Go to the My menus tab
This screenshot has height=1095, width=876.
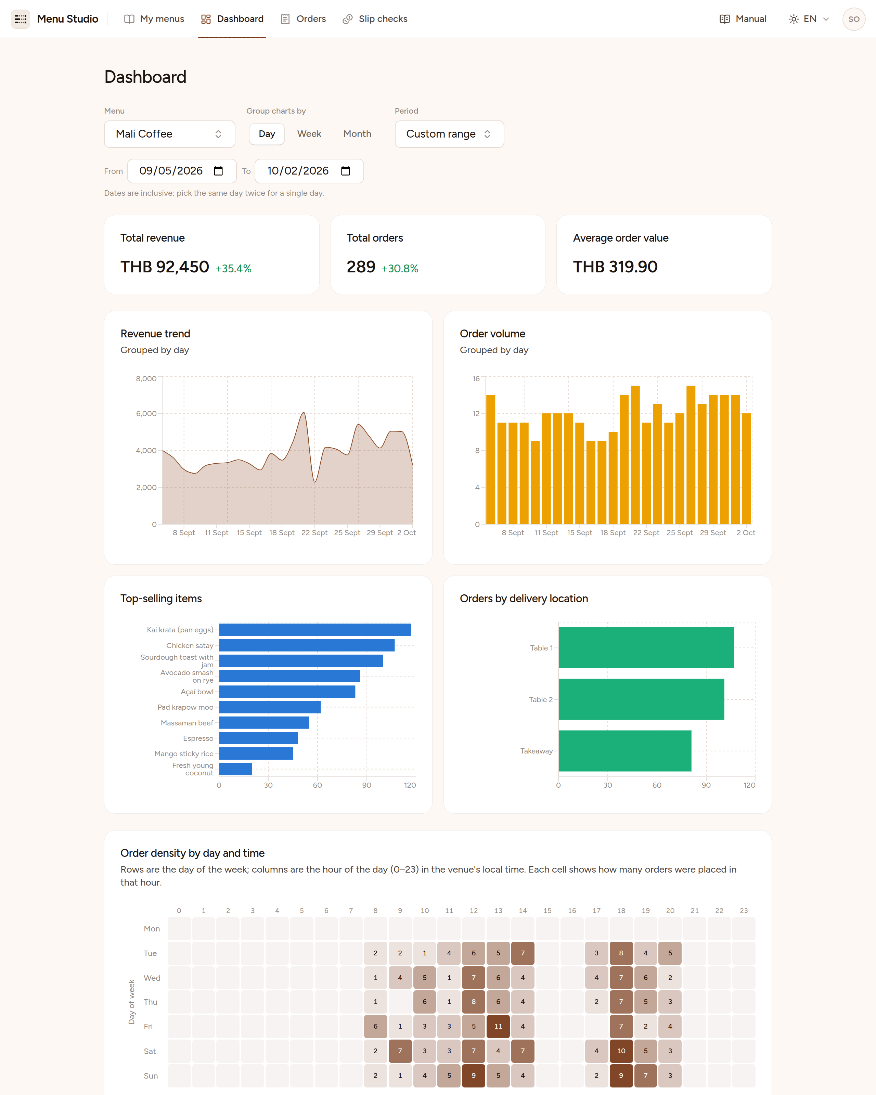(x=154, y=19)
